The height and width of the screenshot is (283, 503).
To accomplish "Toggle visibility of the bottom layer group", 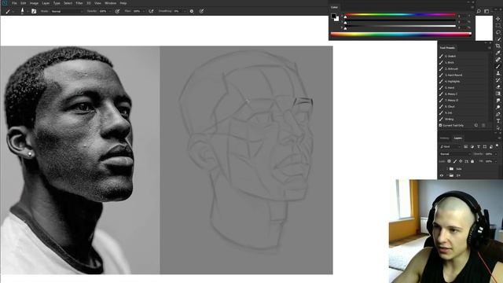I will point(442,175).
